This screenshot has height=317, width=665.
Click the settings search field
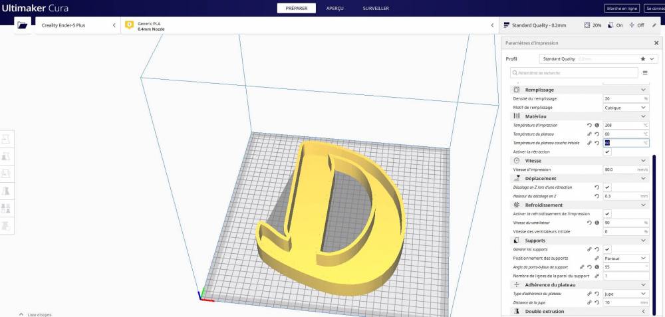[x=575, y=73]
